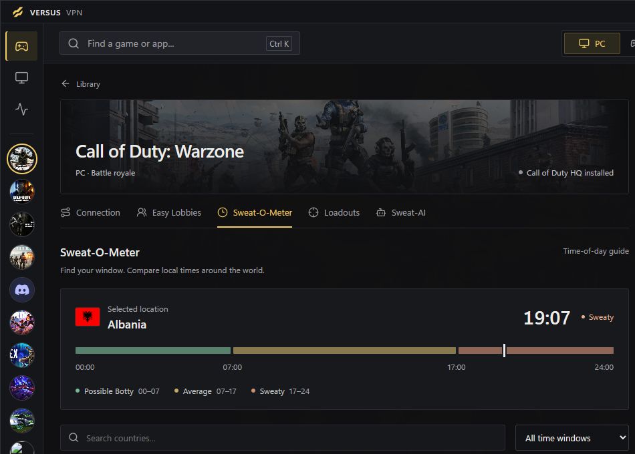Click the back arrow next to Library
635x454 pixels.
pos(66,83)
